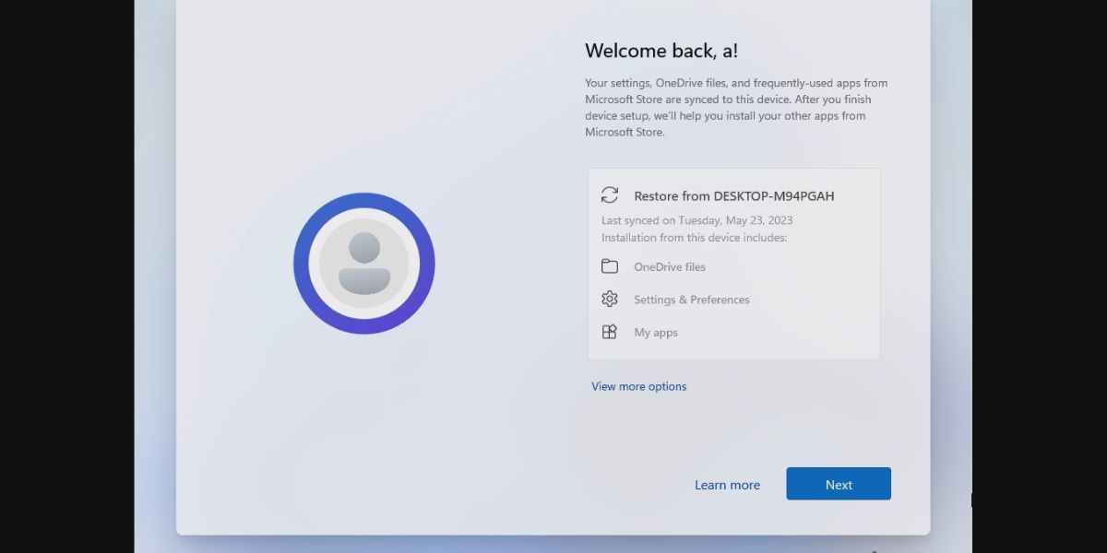Image resolution: width=1107 pixels, height=553 pixels.
Task: Click the sync icon on the restore card
Action: coord(609,195)
